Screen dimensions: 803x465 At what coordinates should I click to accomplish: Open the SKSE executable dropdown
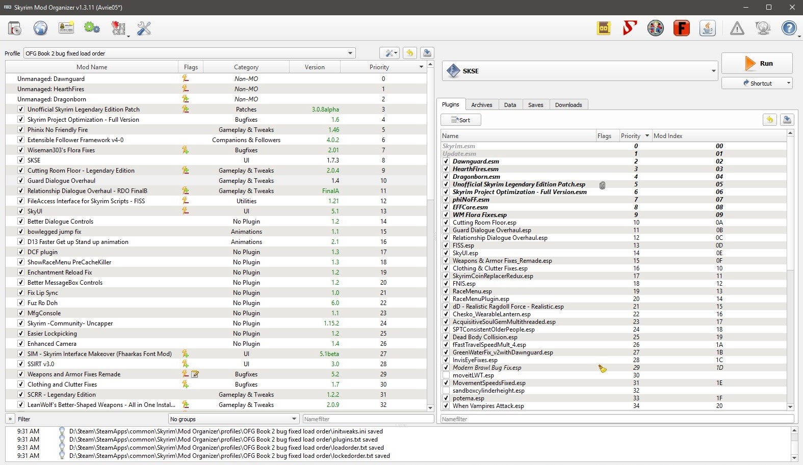point(580,71)
